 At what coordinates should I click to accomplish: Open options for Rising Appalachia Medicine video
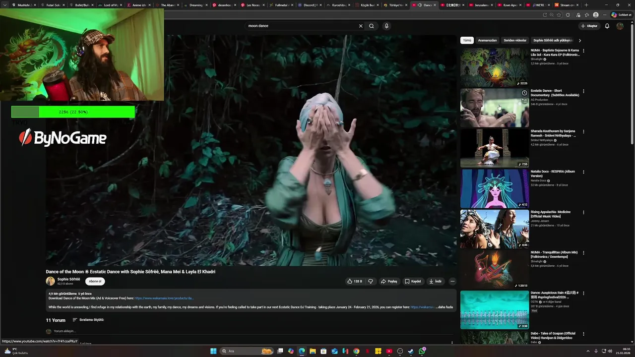[583, 212]
